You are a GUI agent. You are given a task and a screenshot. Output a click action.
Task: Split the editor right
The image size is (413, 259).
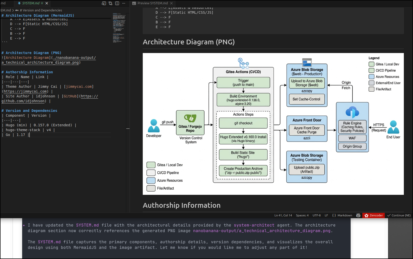pyautogui.click(x=117, y=3)
